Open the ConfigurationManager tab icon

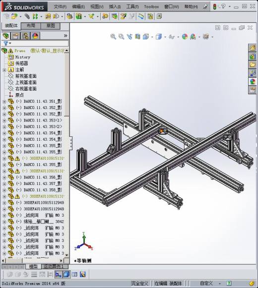tap(25, 36)
